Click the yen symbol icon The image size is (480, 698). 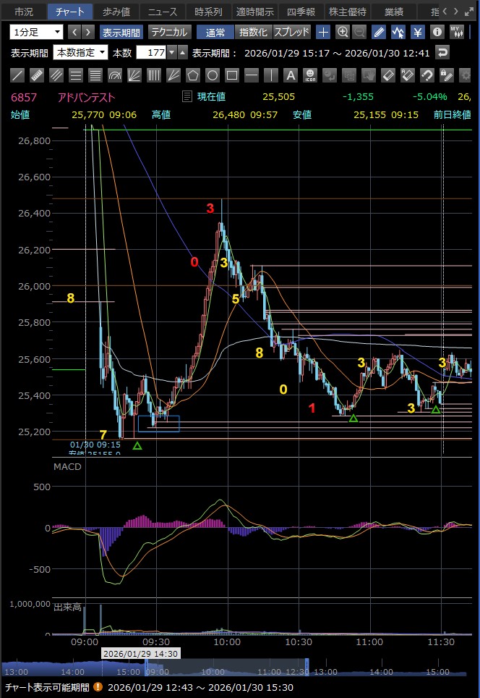(x=417, y=32)
